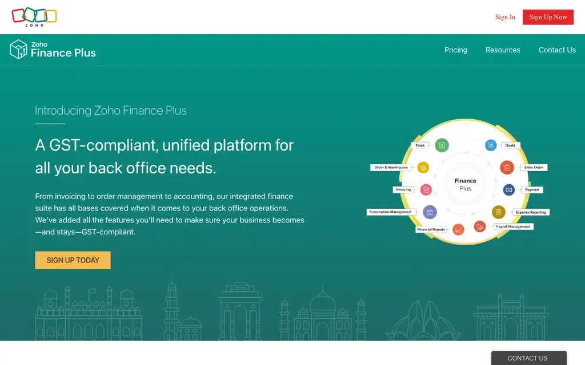Click the dark blue Payment icon
The width and height of the screenshot is (585, 365).
point(508,189)
